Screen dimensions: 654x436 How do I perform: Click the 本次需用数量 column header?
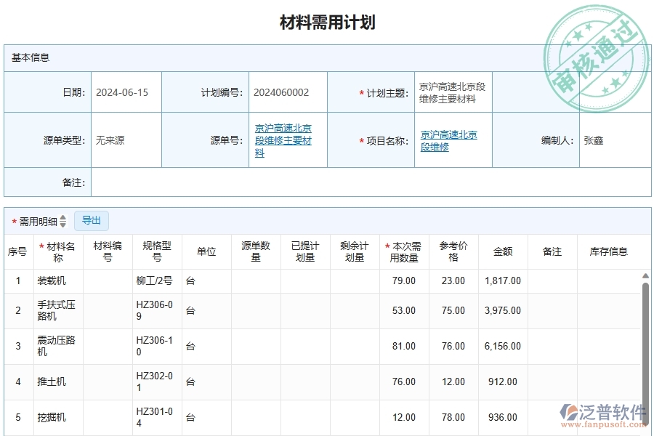(404, 251)
